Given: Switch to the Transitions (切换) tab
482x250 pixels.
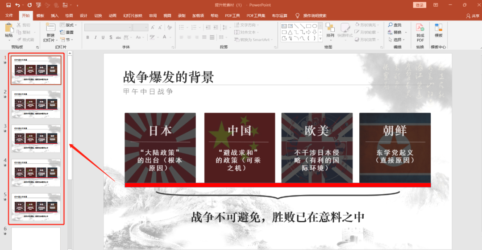Looking at the screenshot, I should click(98, 16).
